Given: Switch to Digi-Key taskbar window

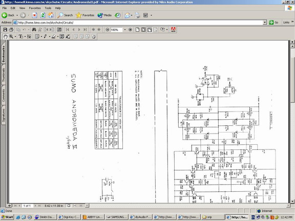Looking at the screenshot, I should 69,217.
